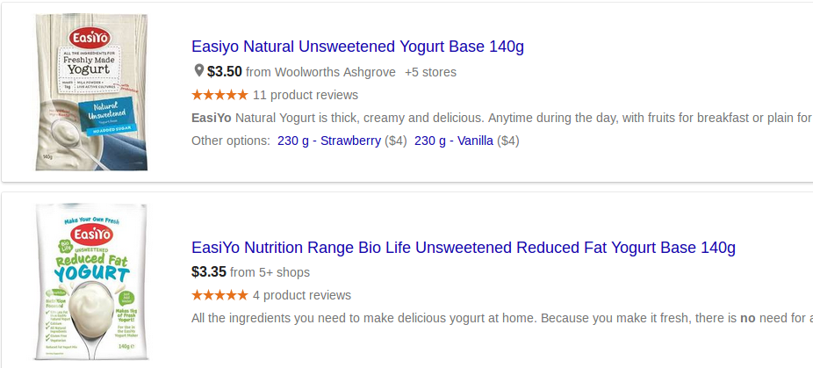Click the $3.35 price
This screenshot has width=813, height=368.
pyautogui.click(x=209, y=271)
